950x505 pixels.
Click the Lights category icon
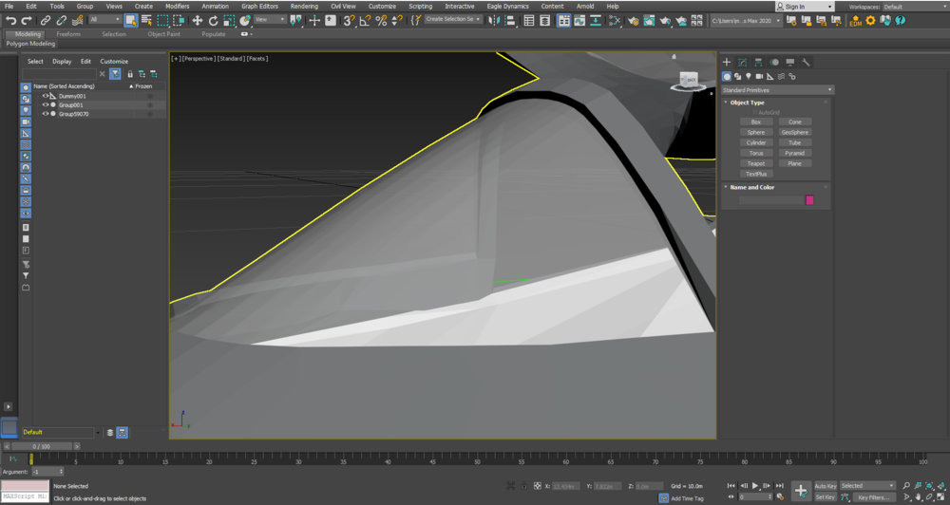click(749, 77)
